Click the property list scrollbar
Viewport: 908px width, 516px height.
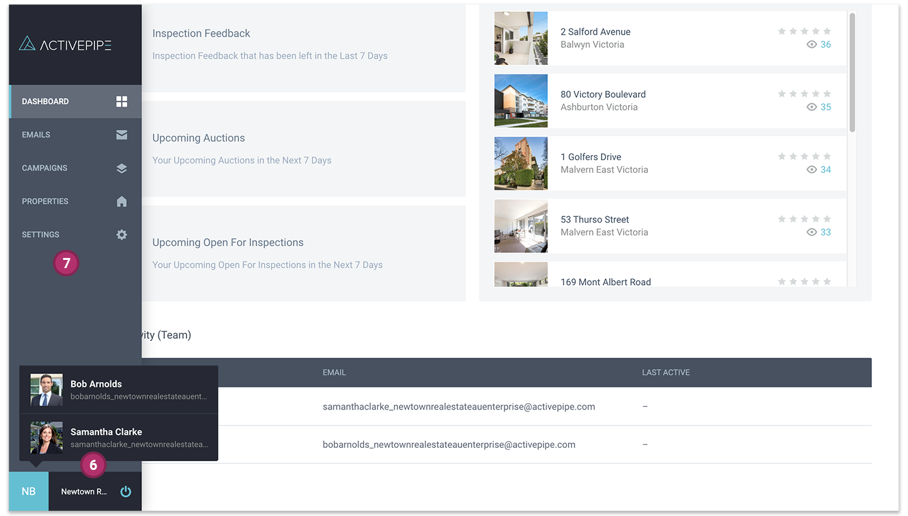click(852, 73)
